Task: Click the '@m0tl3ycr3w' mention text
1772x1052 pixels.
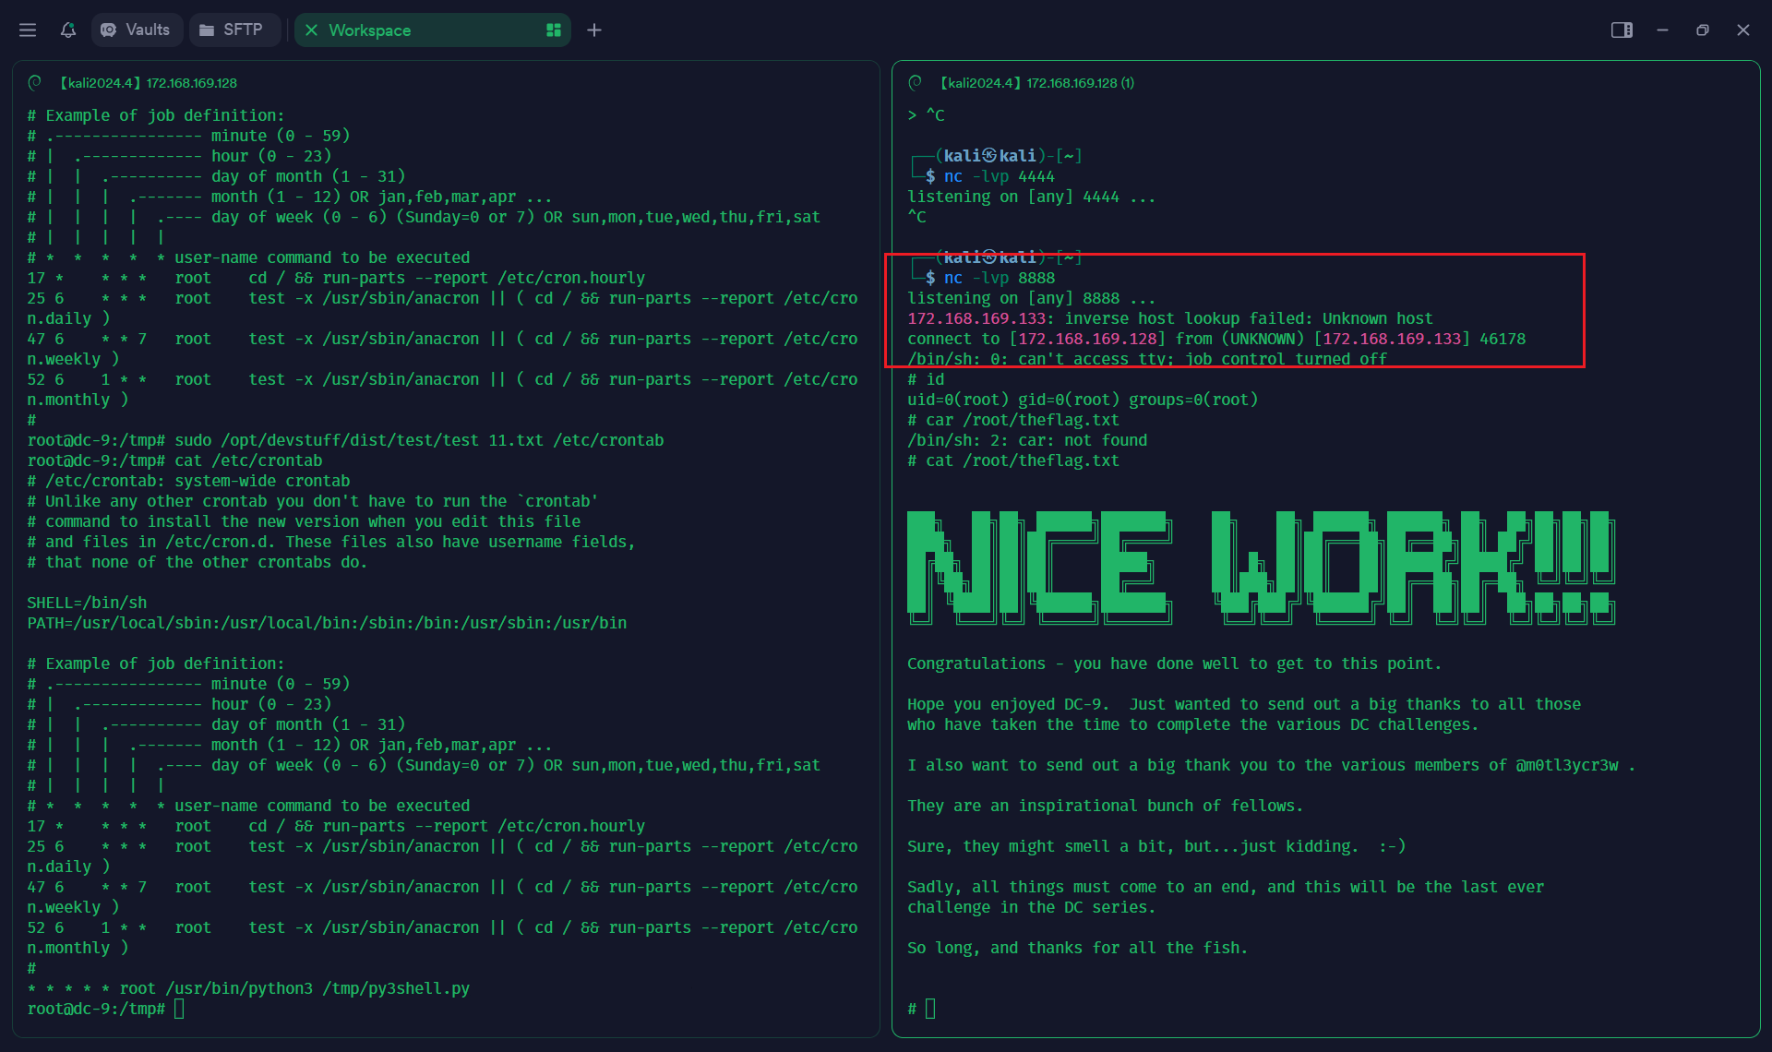Action: tap(1567, 765)
